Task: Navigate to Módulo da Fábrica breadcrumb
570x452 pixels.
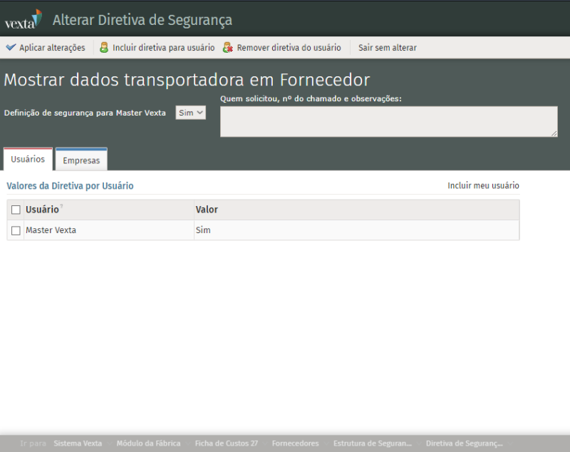Action: click(x=148, y=443)
